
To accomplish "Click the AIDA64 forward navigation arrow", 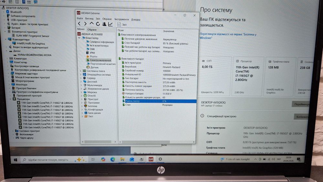I will click(85, 24).
